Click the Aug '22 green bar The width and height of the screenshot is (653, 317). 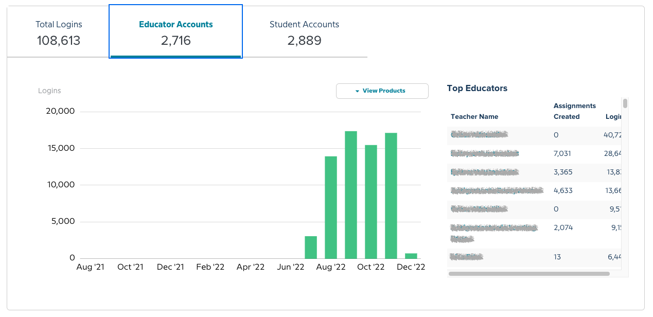point(331,207)
